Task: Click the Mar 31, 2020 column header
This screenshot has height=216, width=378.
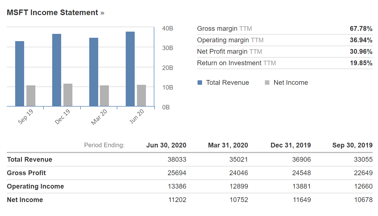Action: click(228, 145)
